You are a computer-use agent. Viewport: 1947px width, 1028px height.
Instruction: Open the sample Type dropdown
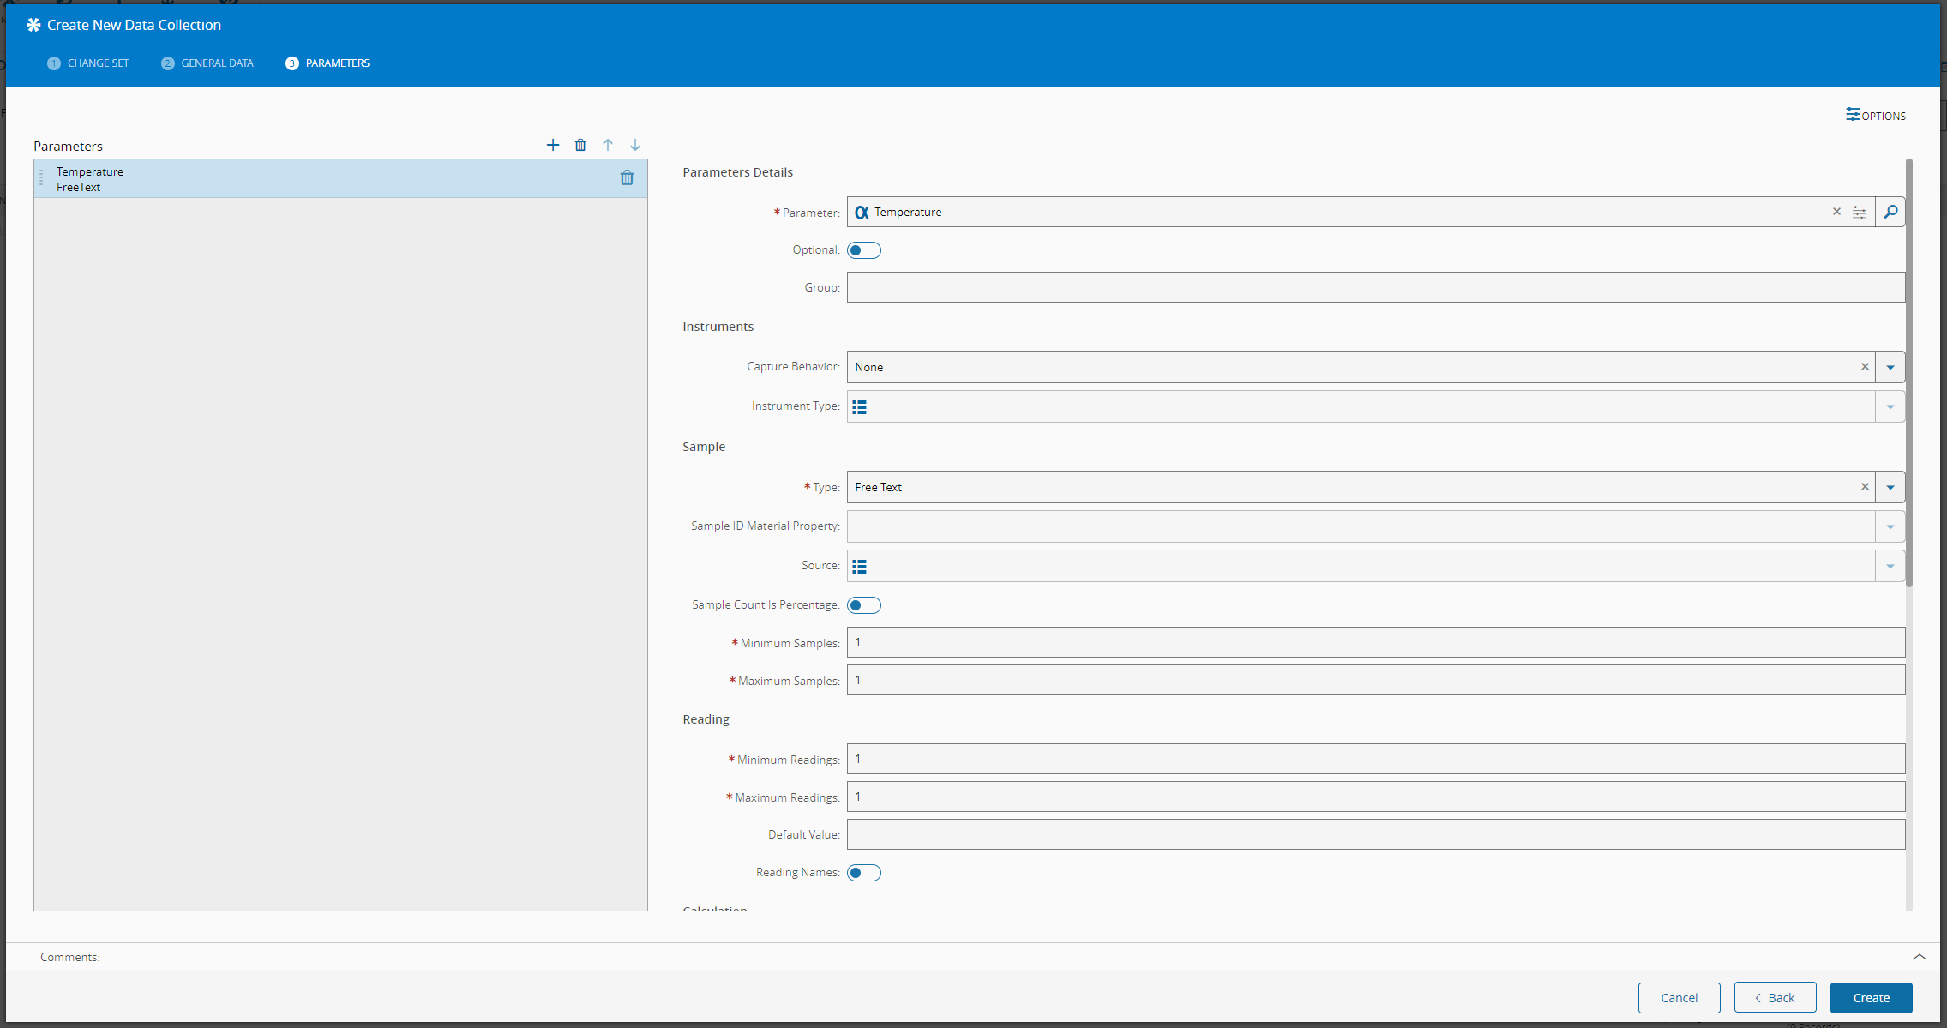(1890, 487)
